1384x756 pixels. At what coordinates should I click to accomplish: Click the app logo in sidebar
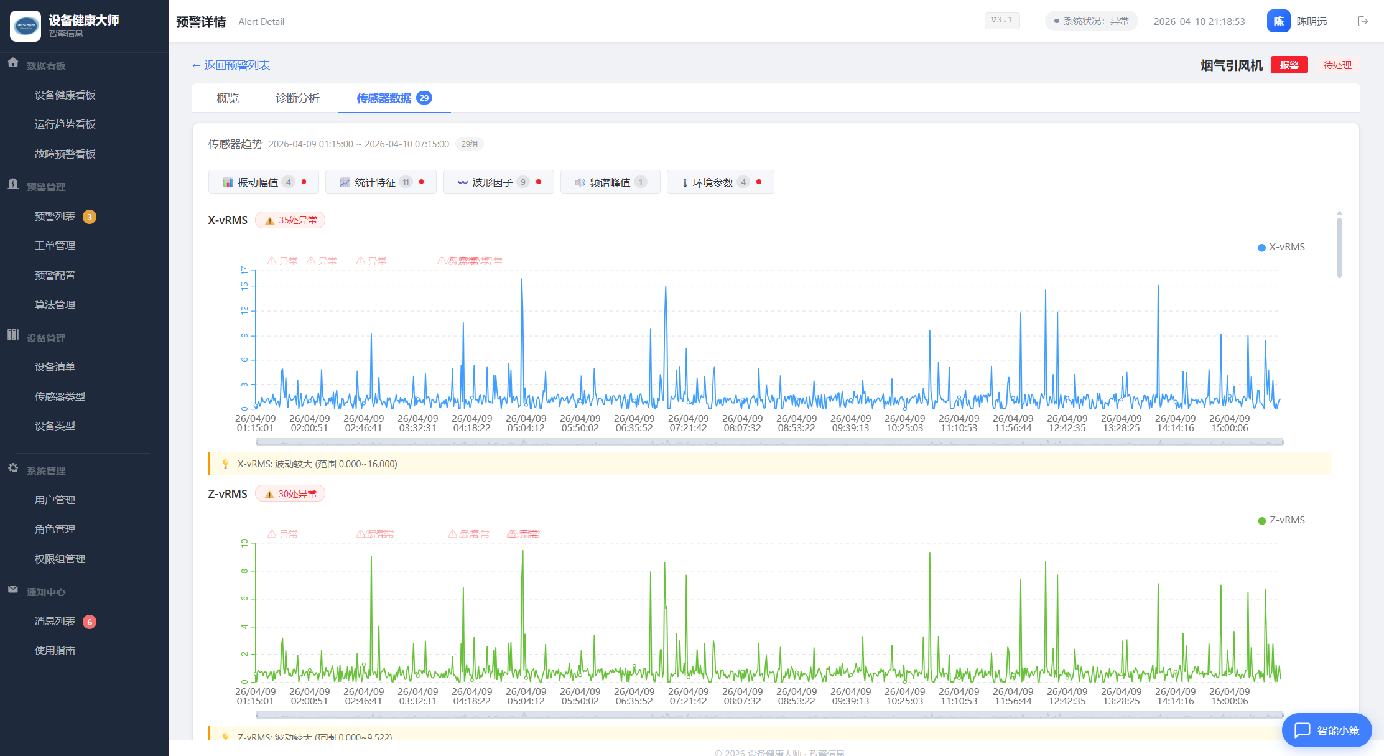click(26, 26)
